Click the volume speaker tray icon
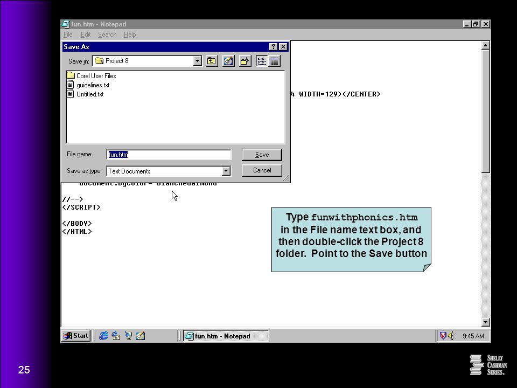 click(x=452, y=336)
